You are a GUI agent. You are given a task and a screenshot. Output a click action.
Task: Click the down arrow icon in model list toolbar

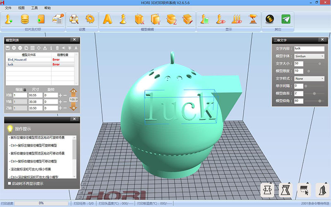click(x=76, y=48)
